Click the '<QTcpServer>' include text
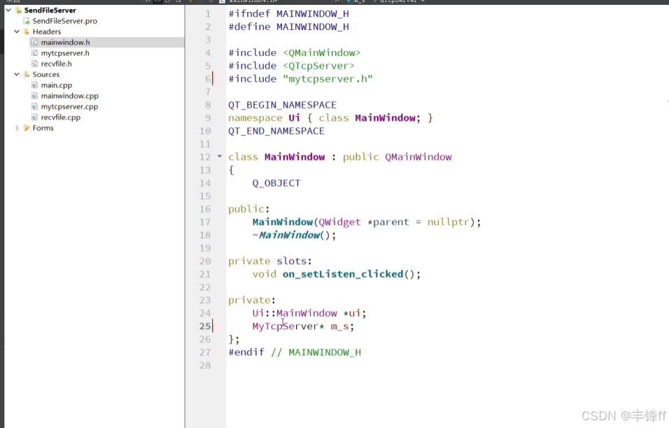Screen dimensions: 669x428 (318, 66)
